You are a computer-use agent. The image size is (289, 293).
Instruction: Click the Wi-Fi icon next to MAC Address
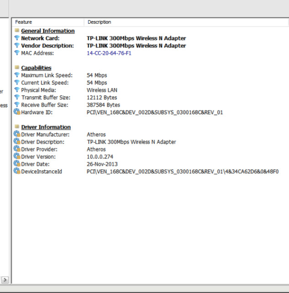pyautogui.click(x=17, y=53)
